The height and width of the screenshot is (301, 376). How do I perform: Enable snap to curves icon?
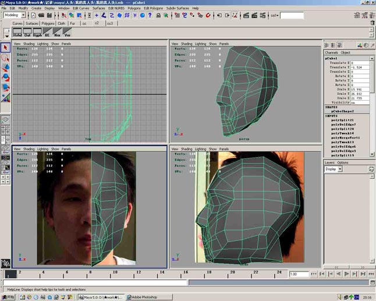pyautogui.click(x=185, y=15)
